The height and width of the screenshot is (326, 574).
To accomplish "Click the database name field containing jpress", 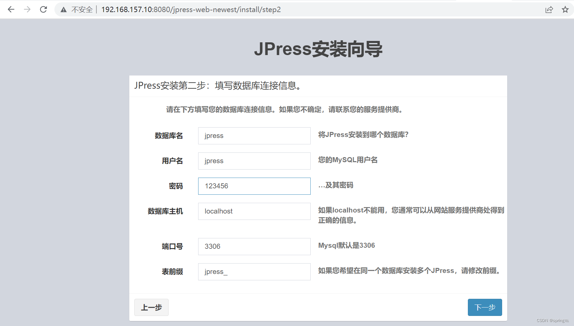I will click(x=254, y=136).
